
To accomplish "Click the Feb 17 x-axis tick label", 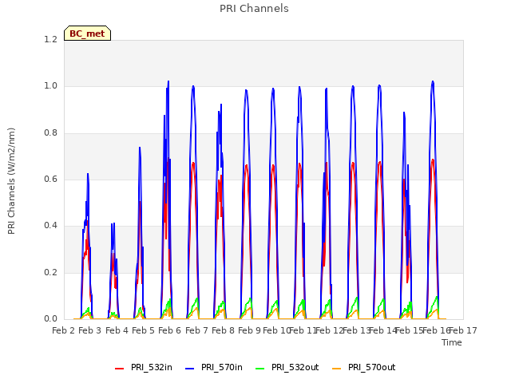I will pos(463,330).
